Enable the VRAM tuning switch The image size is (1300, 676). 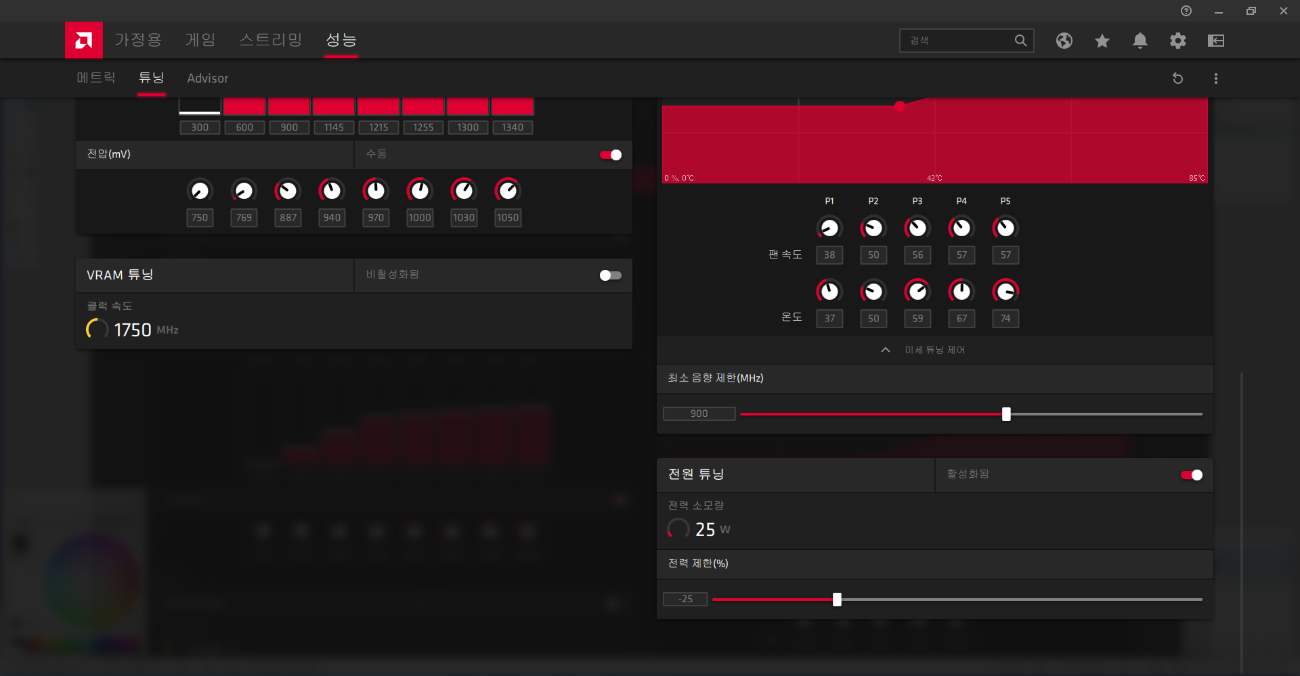tap(611, 275)
